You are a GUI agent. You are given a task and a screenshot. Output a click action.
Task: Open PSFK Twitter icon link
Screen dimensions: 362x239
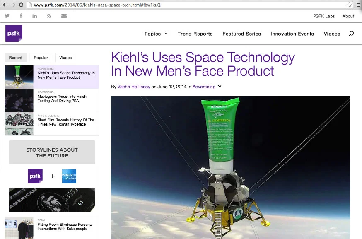tap(7, 16)
